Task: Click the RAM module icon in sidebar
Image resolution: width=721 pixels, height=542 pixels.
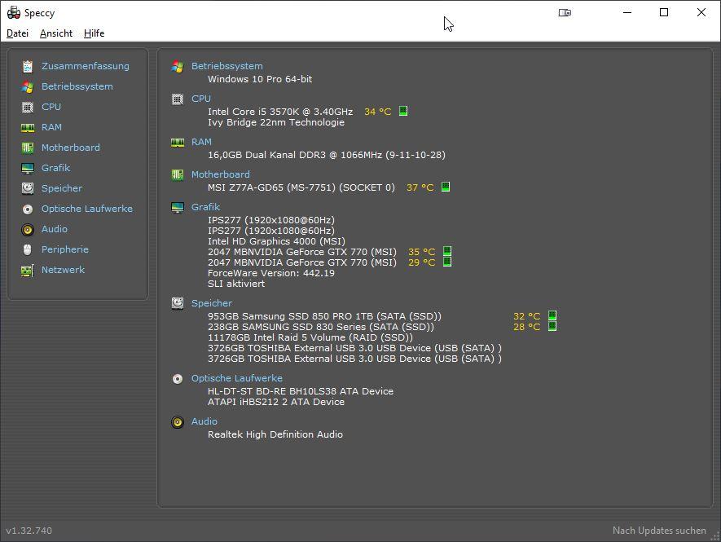Action: 28,127
